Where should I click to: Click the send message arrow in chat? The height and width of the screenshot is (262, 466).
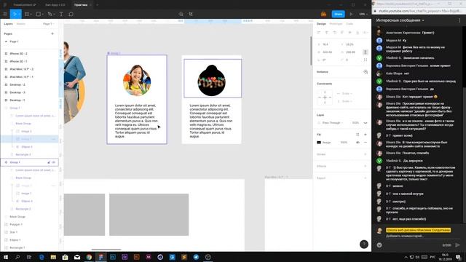click(x=458, y=245)
